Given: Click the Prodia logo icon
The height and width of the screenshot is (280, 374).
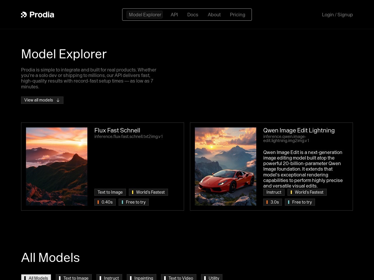Looking at the screenshot, I should pyautogui.click(x=24, y=15).
